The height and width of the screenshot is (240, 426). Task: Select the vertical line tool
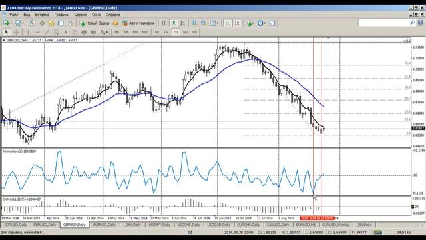[28, 32]
